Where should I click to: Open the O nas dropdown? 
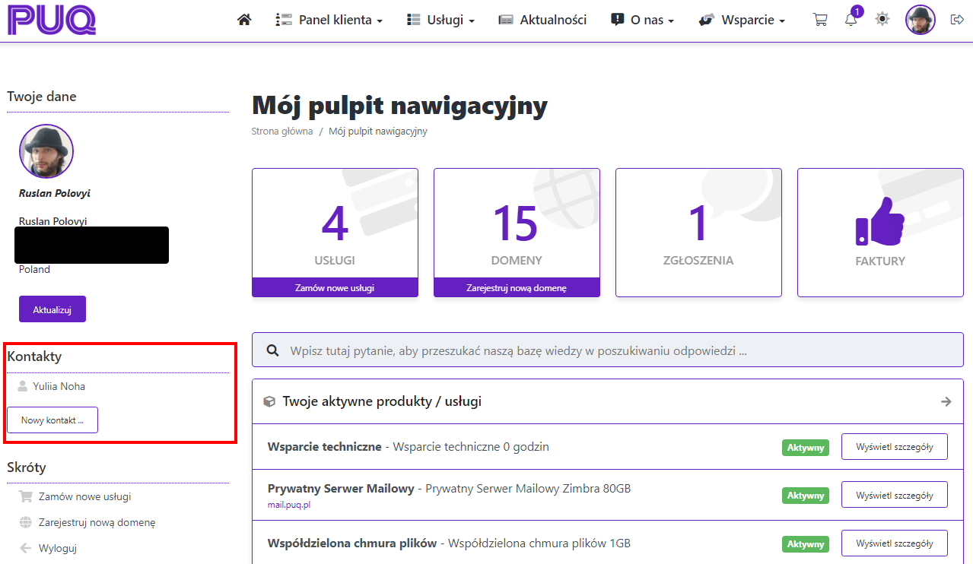pos(643,20)
